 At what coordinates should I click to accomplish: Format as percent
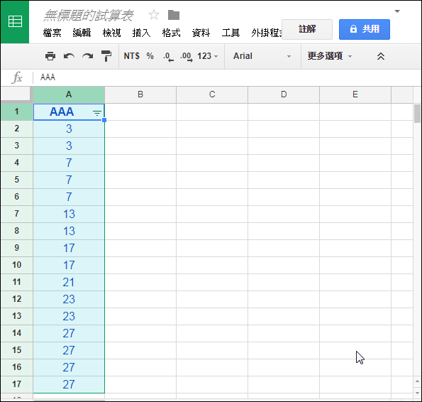[x=150, y=56]
